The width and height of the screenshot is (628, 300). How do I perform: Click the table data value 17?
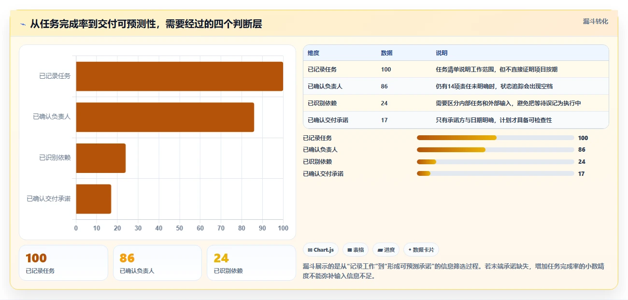coord(384,120)
